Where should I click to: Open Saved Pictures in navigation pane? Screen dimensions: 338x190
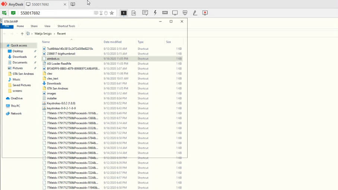pyautogui.click(x=22, y=85)
